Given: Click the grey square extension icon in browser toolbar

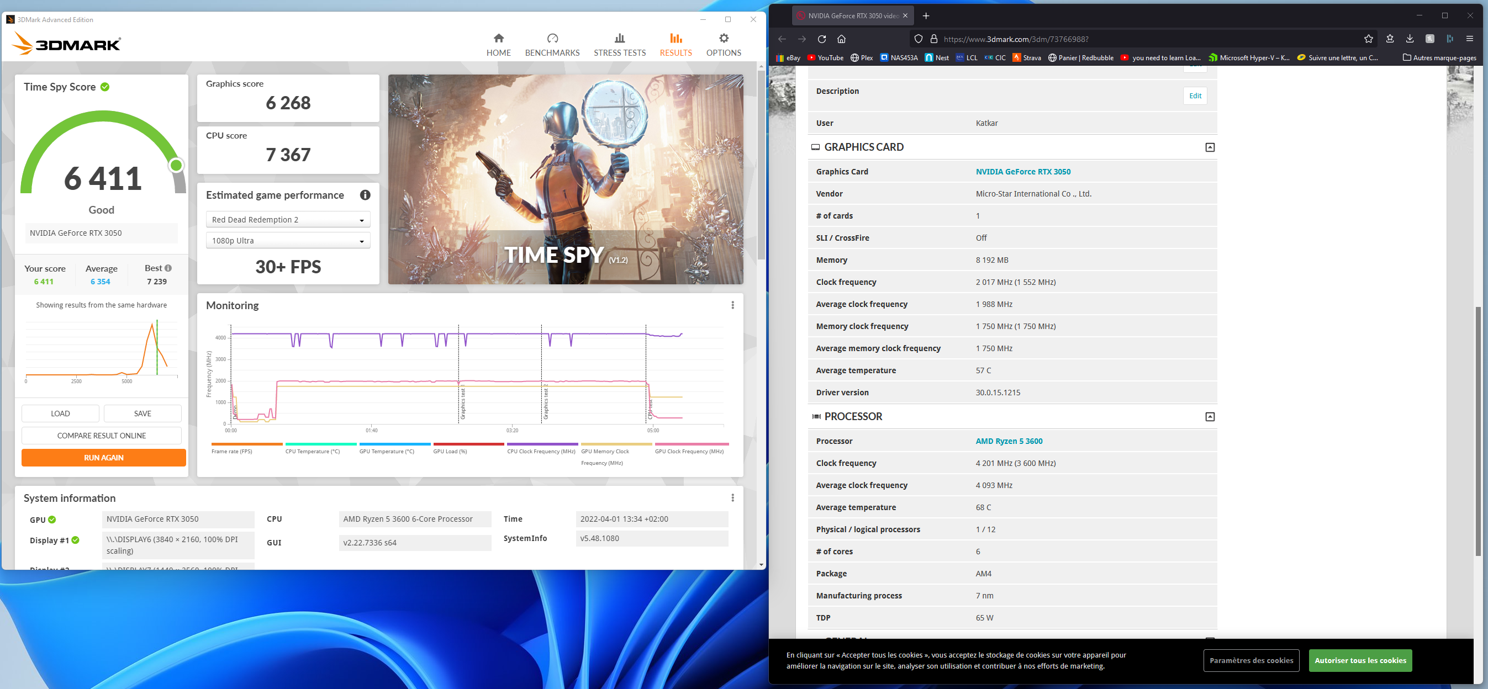Looking at the screenshot, I should (1429, 39).
